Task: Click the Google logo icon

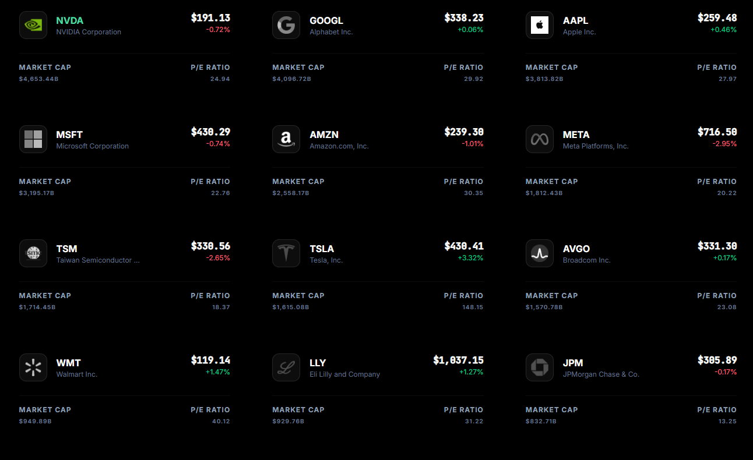Action: [x=286, y=25]
